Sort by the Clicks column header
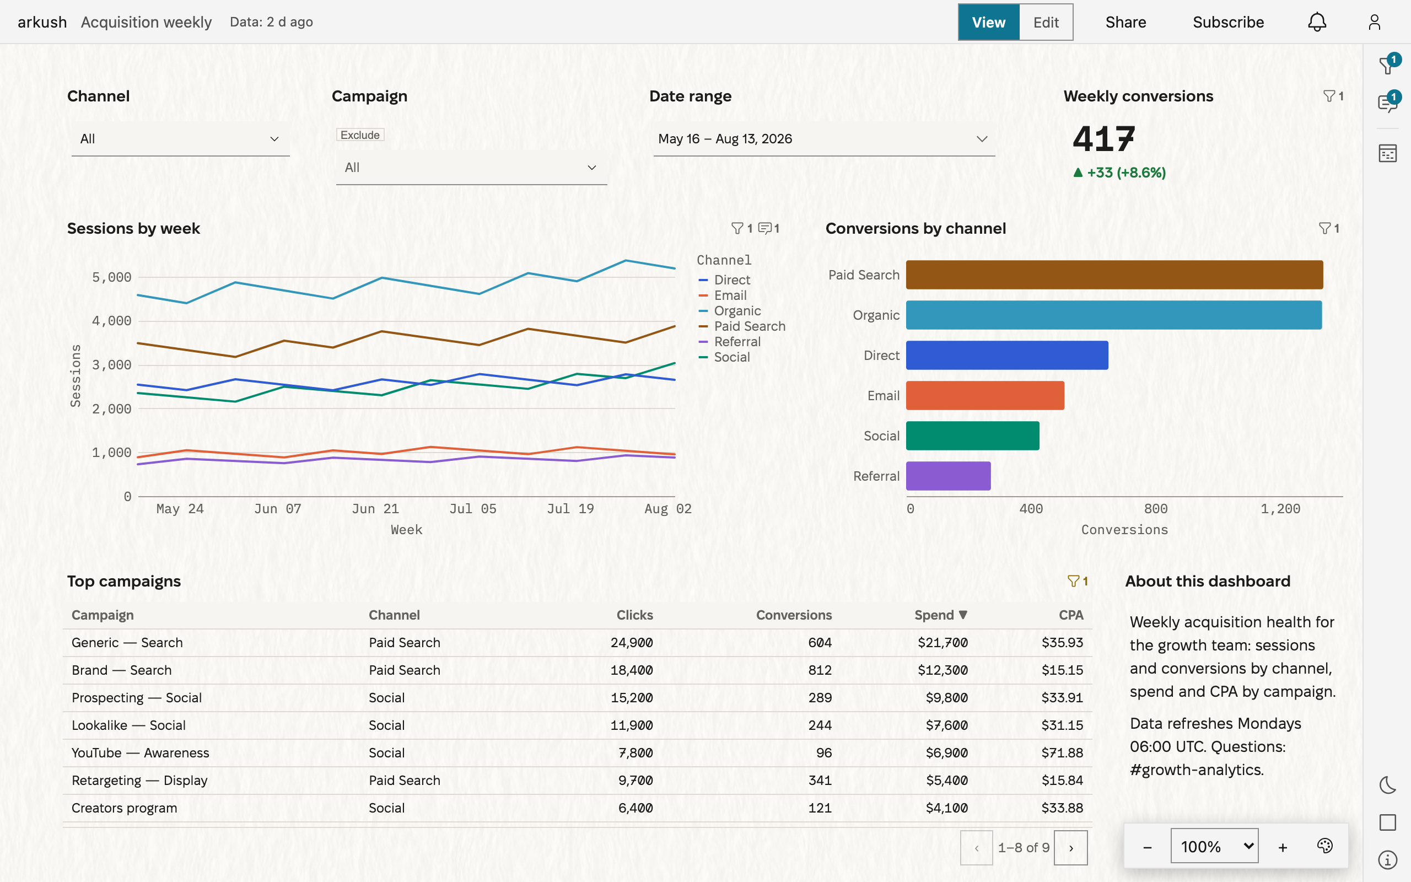The image size is (1411, 882). click(634, 615)
